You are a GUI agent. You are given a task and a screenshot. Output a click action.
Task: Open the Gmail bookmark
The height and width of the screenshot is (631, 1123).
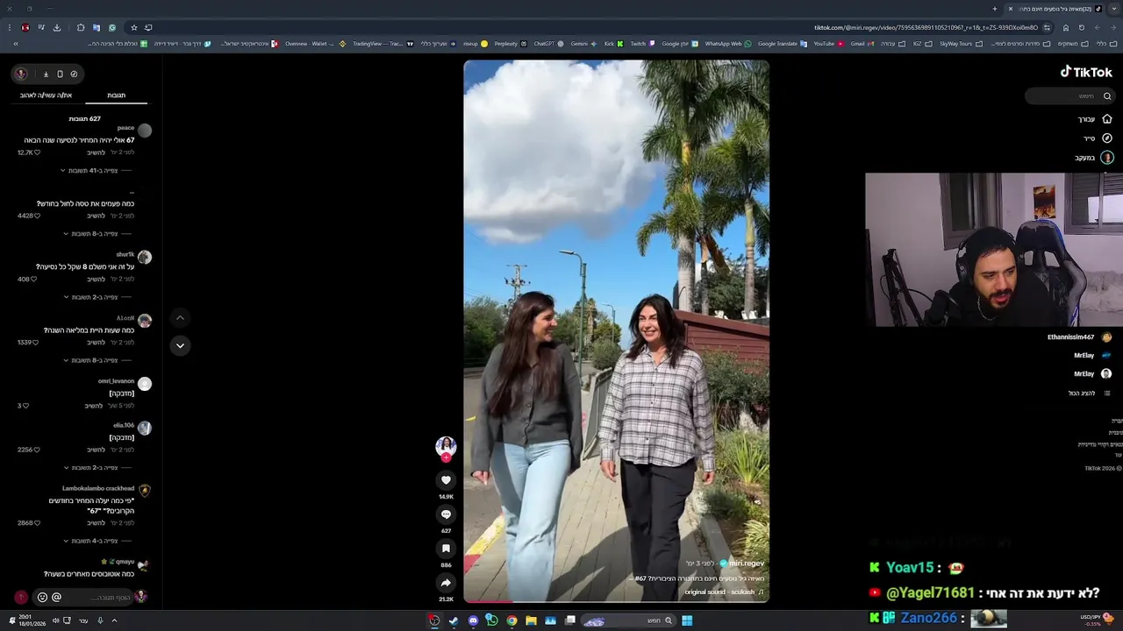coord(862,43)
